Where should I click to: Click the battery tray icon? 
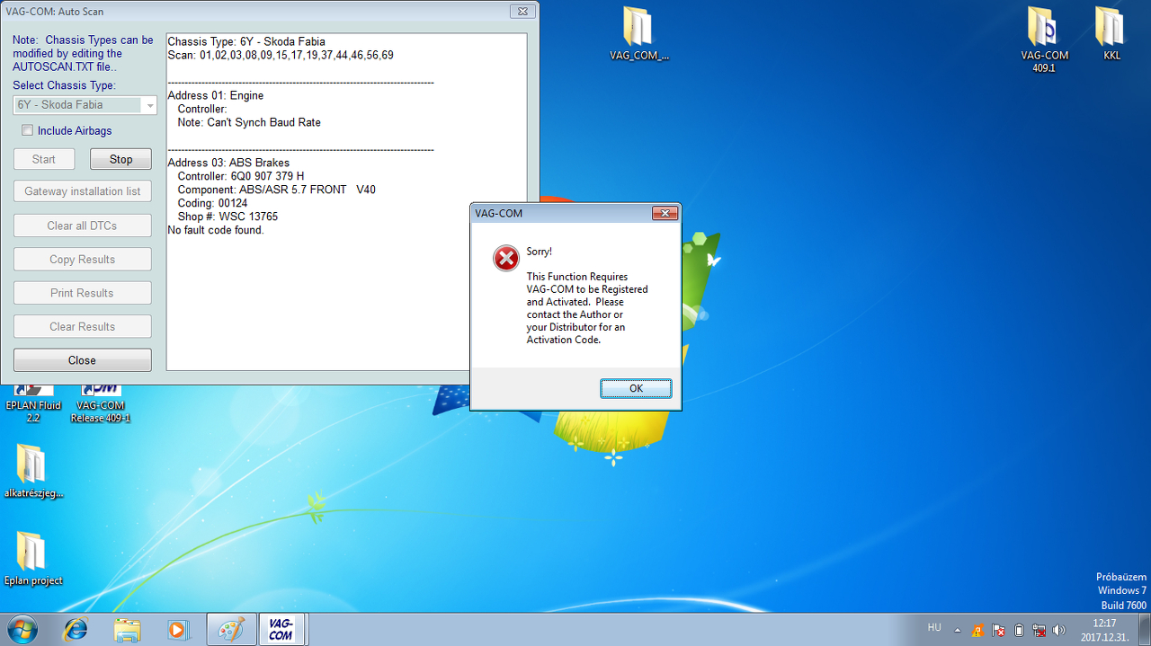pos(1019,630)
